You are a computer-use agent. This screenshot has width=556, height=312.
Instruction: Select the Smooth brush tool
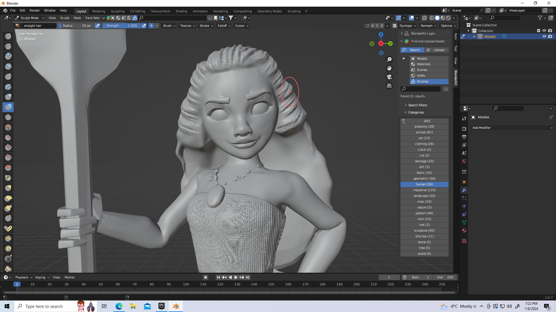click(8, 127)
